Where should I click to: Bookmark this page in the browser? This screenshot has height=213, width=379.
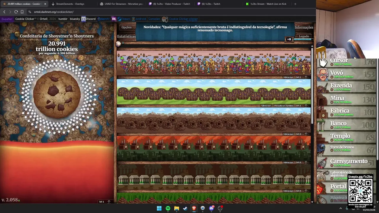[22, 12]
